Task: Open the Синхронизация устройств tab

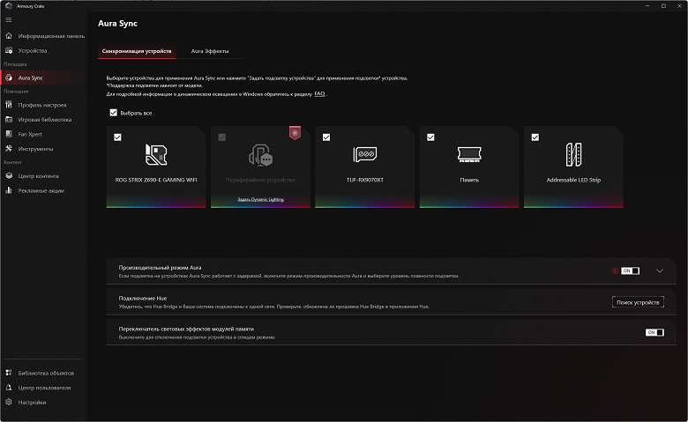Action: tap(137, 51)
